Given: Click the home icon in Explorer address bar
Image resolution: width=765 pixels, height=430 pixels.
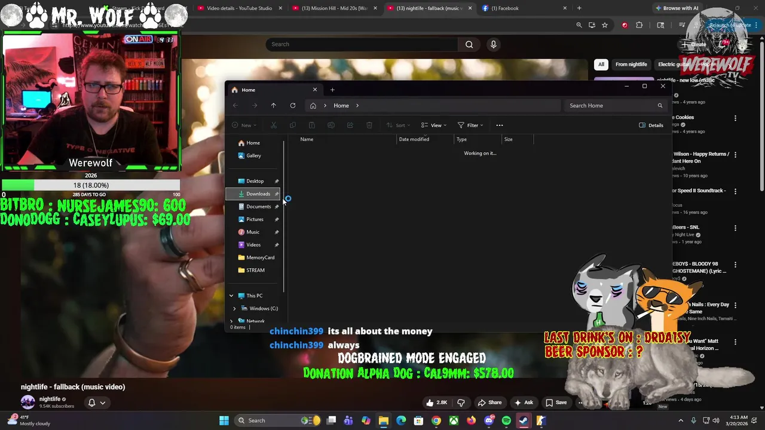Looking at the screenshot, I should coord(313,106).
